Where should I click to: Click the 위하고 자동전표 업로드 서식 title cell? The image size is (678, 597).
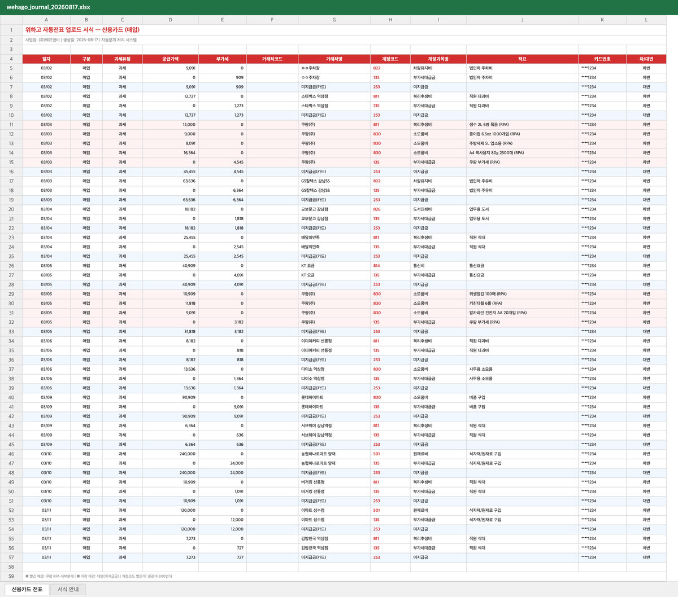point(344,30)
